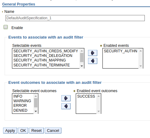Screen dimensions: 150x138
Task: Add selected event to Enabled events
Action: [x=93, y=53]
